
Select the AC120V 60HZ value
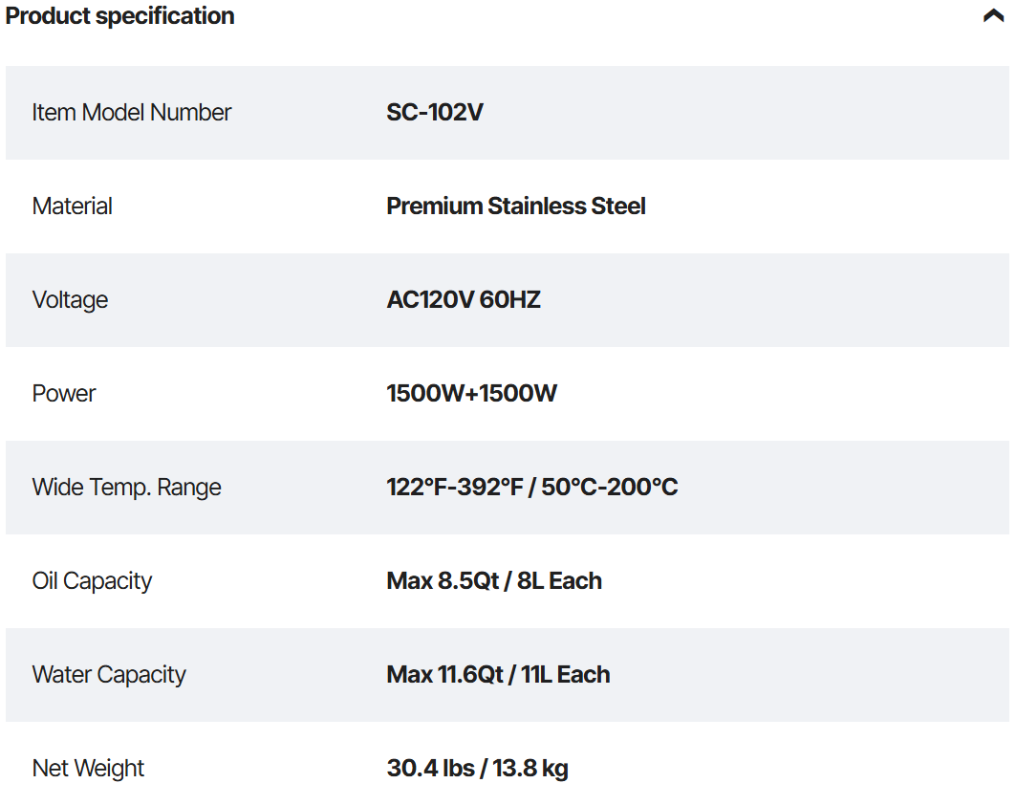tap(464, 299)
